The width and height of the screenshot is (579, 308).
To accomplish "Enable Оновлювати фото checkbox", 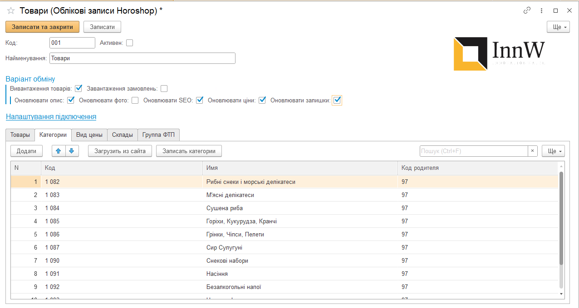I will click(135, 101).
